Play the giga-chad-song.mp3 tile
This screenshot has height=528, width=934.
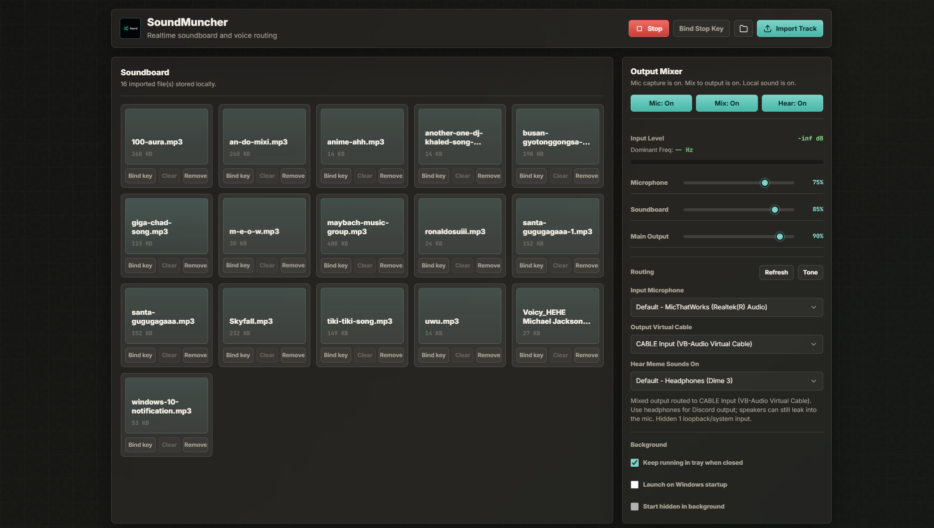[167, 226]
